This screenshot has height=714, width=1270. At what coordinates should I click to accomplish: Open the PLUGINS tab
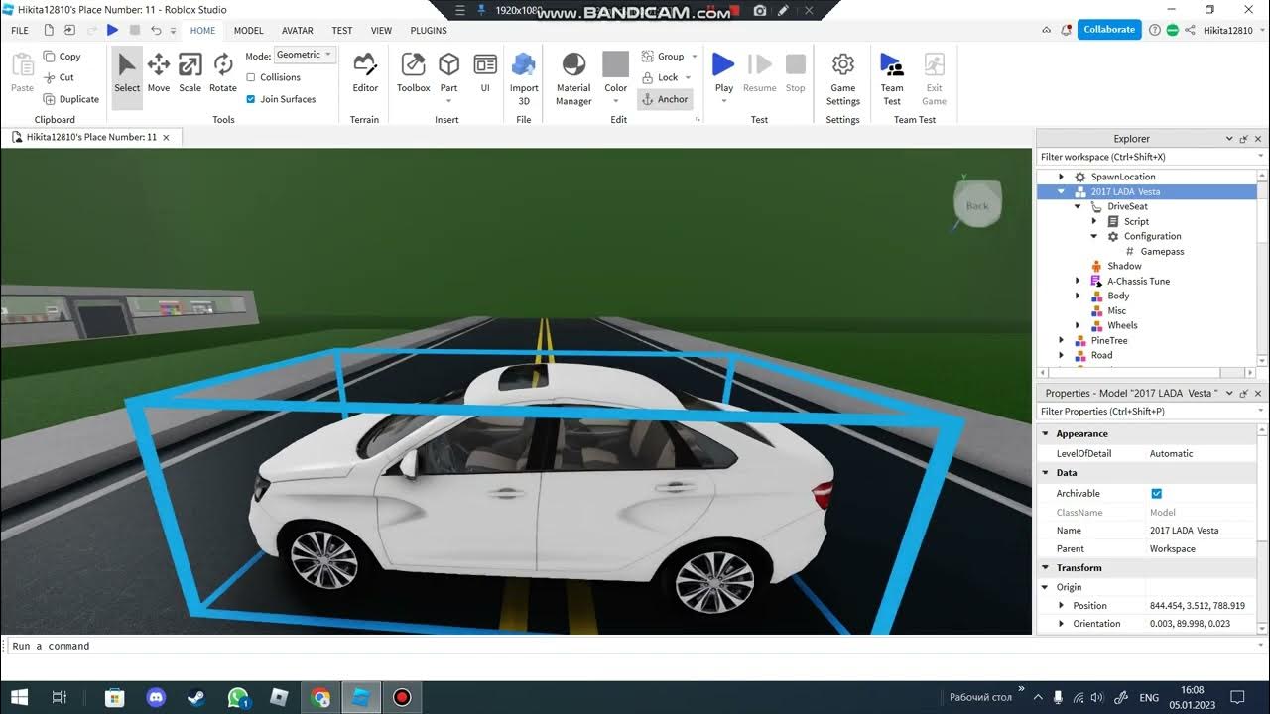point(429,31)
